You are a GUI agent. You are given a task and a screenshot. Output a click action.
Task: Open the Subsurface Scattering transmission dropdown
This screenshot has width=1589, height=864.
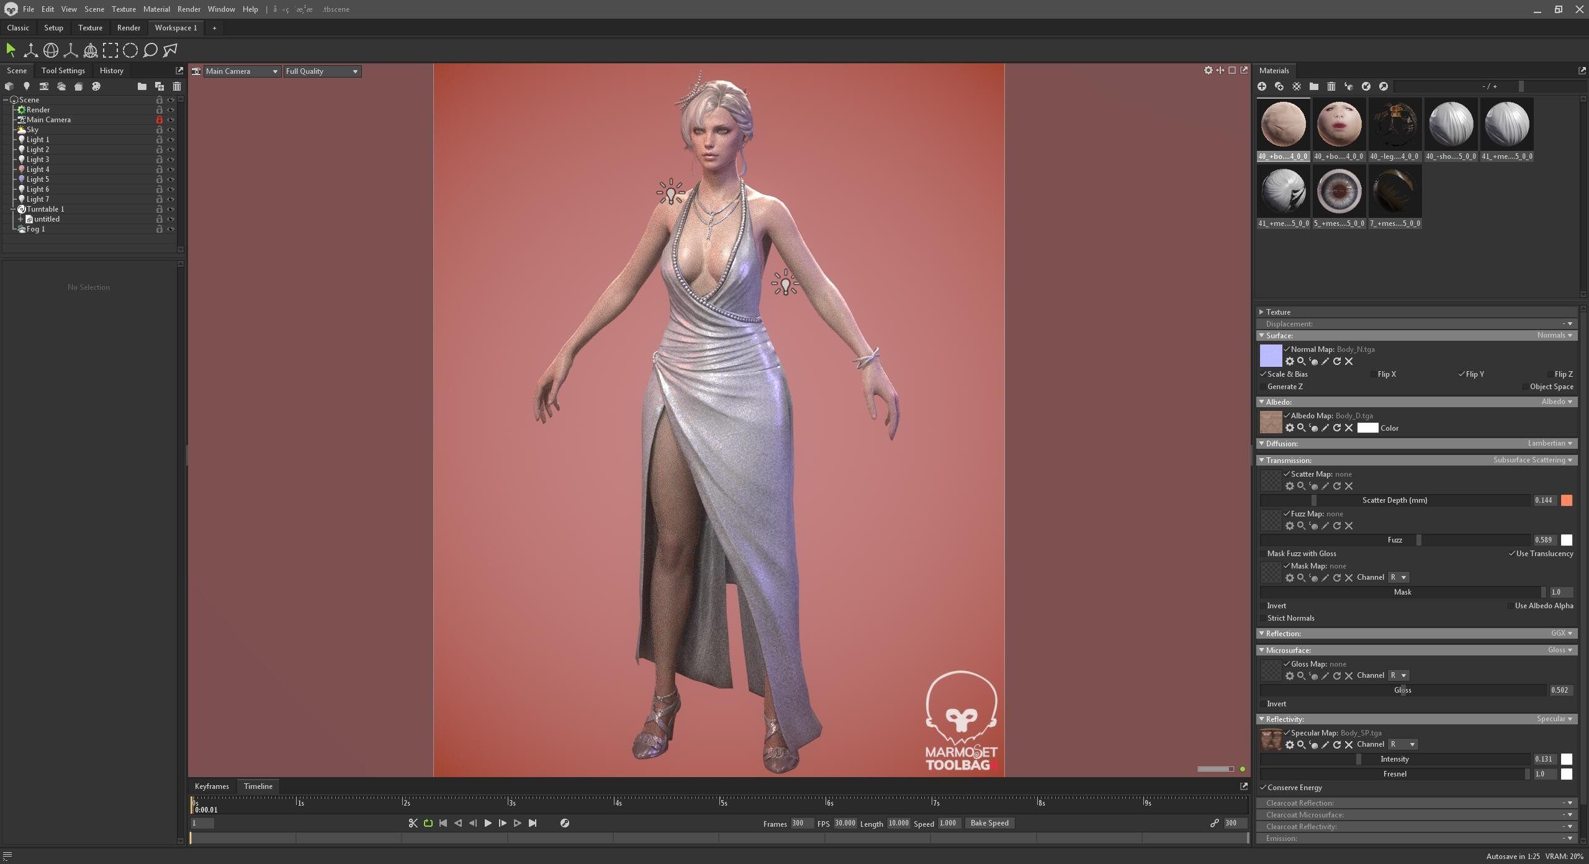pyautogui.click(x=1533, y=460)
